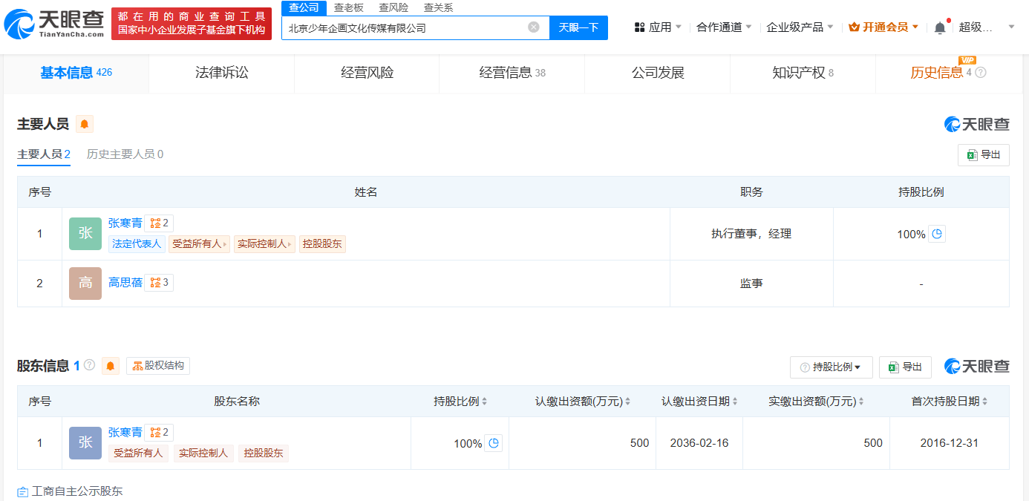Sort by 首次持股日期 column
The image size is (1029, 501).
[x=984, y=402]
